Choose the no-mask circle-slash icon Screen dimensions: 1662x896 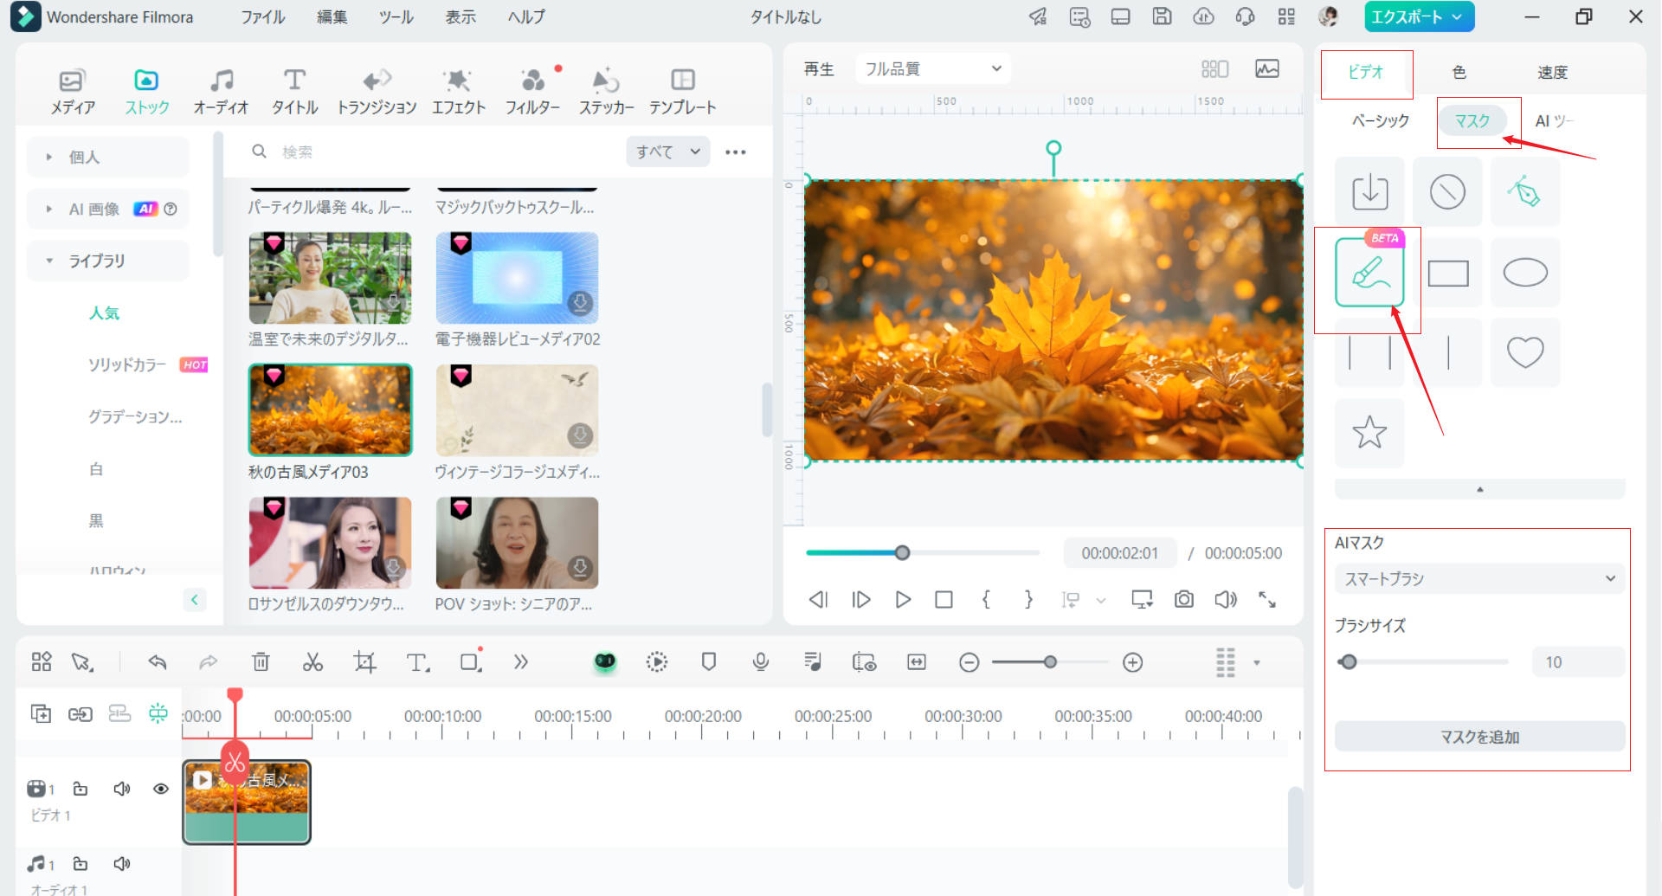(1447, 191)
